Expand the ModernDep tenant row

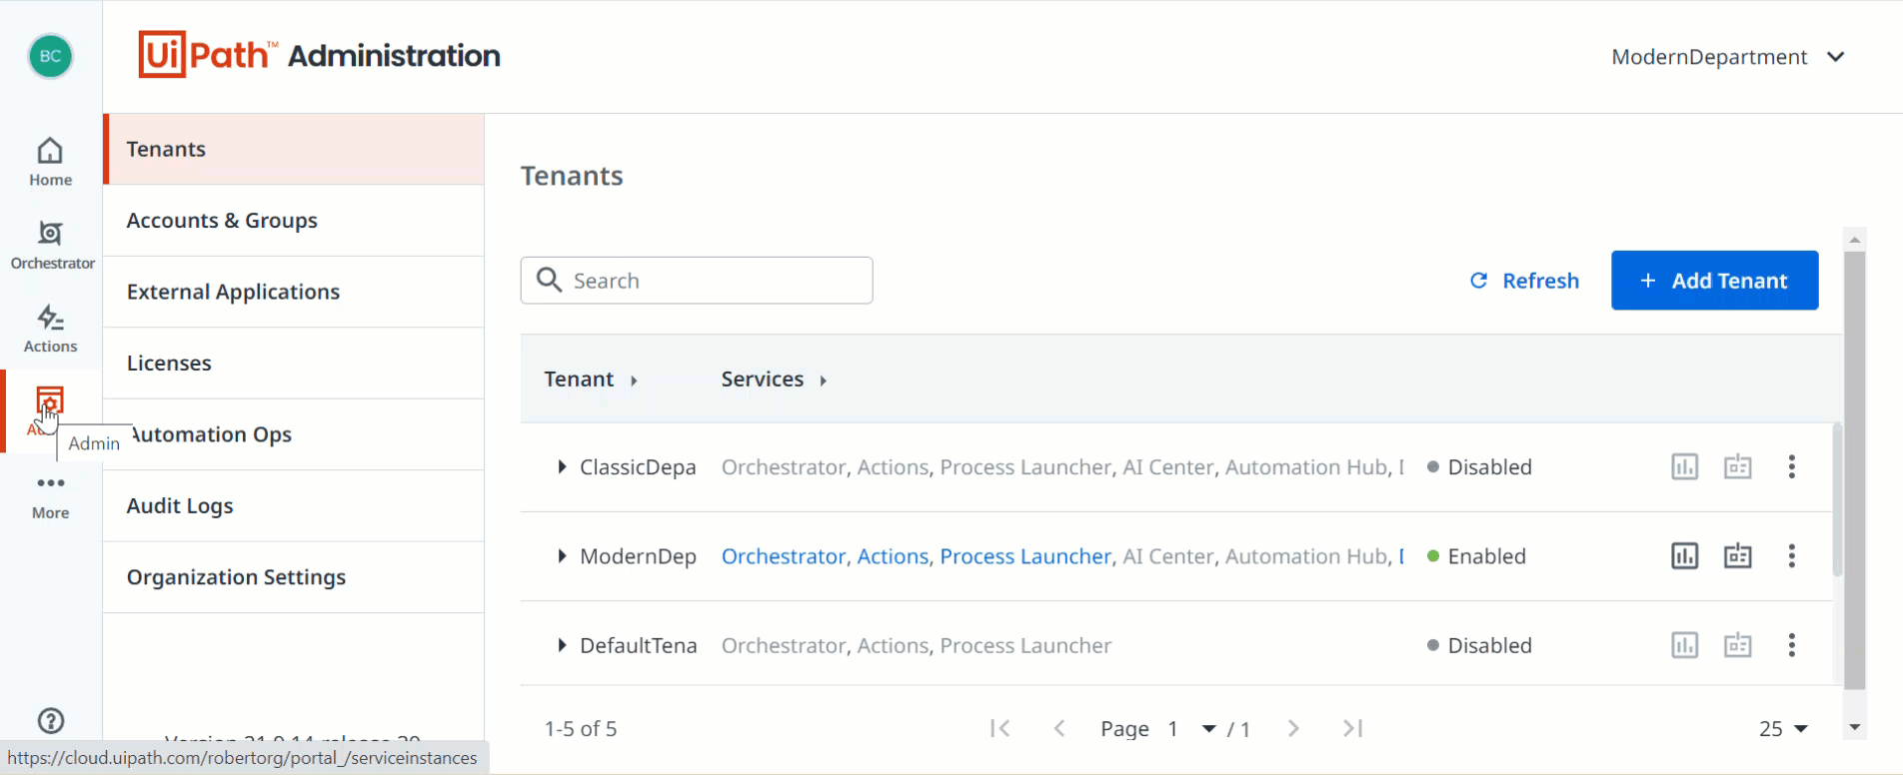(x=562, y=556)
